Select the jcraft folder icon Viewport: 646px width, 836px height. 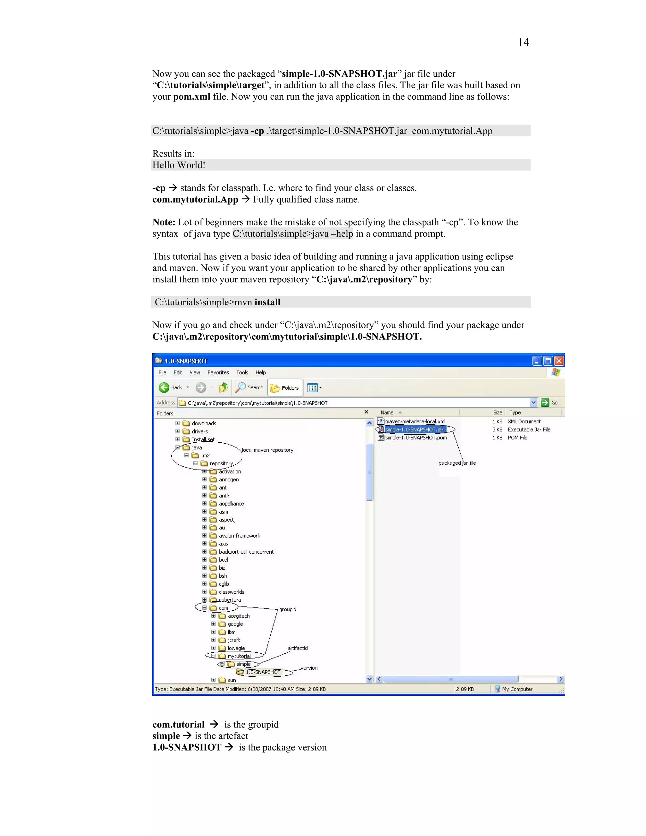coord(222,640)
